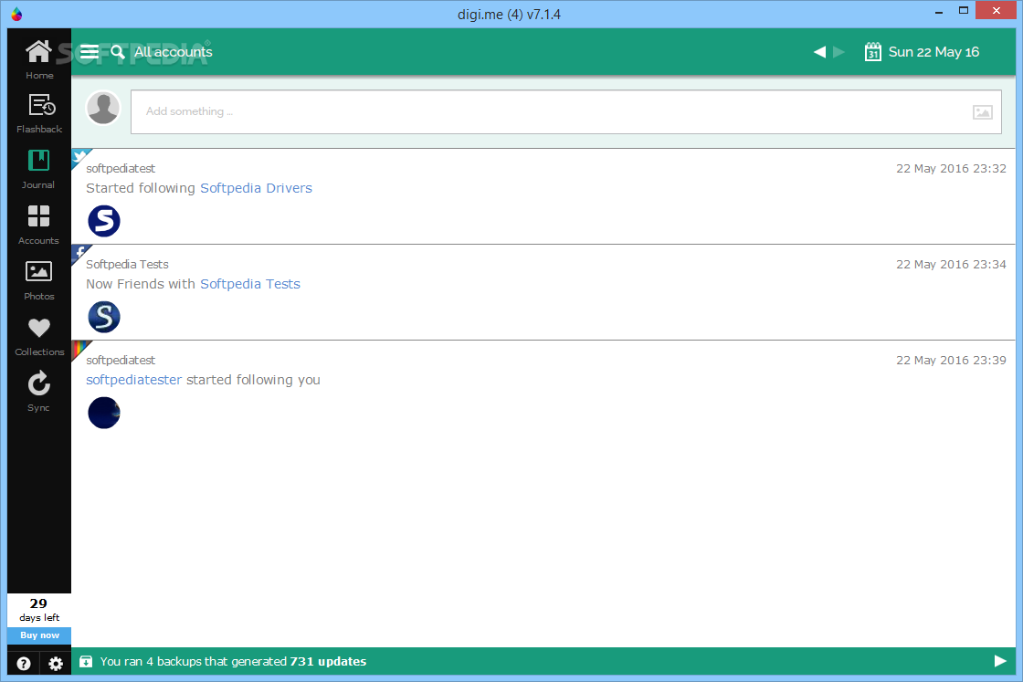Image resolution: width=1023 pixels, height=682 pixels.
Task: Click Softpedia Drivers avatar thumbnail
Action: click(104, 221)
